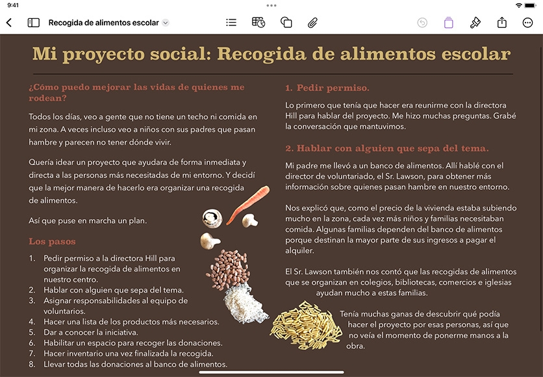Open the more options ellipsis menu
543x377 pixels.
pyautogui.click(x=527, y=23)
